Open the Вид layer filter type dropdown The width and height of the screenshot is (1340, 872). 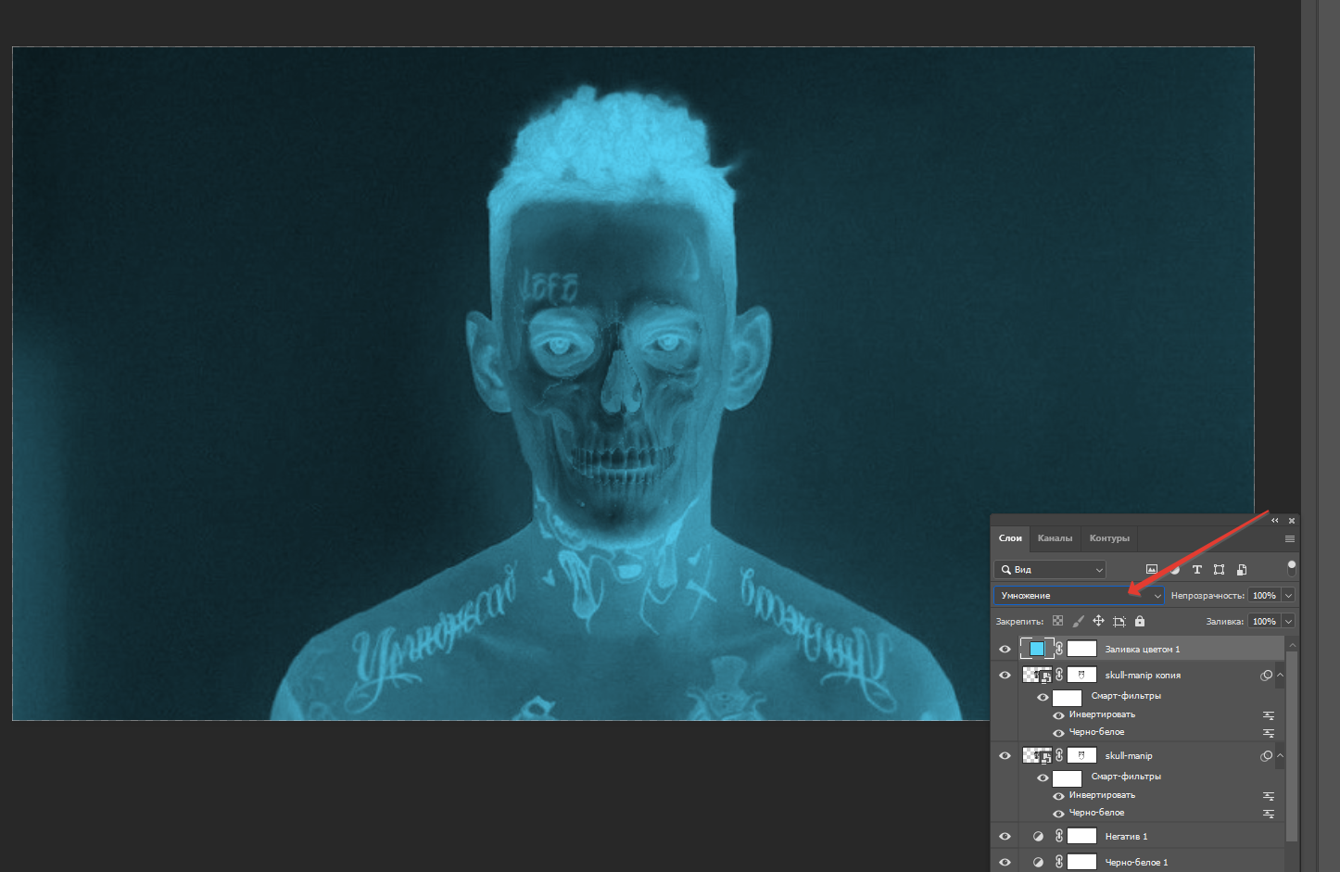pos(1050,570)
